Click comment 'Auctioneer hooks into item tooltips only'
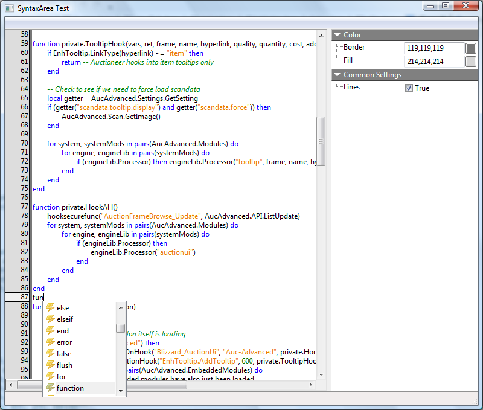 (x=152, y=62)
